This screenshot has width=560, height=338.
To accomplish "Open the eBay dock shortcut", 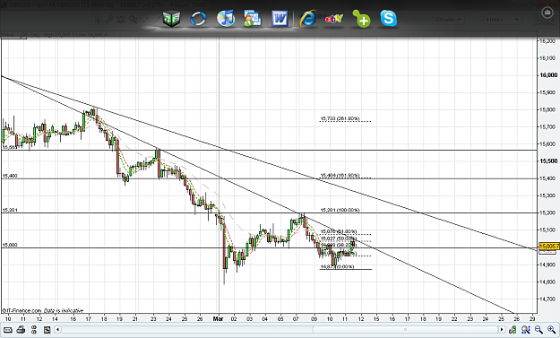I will click(334, 19).
